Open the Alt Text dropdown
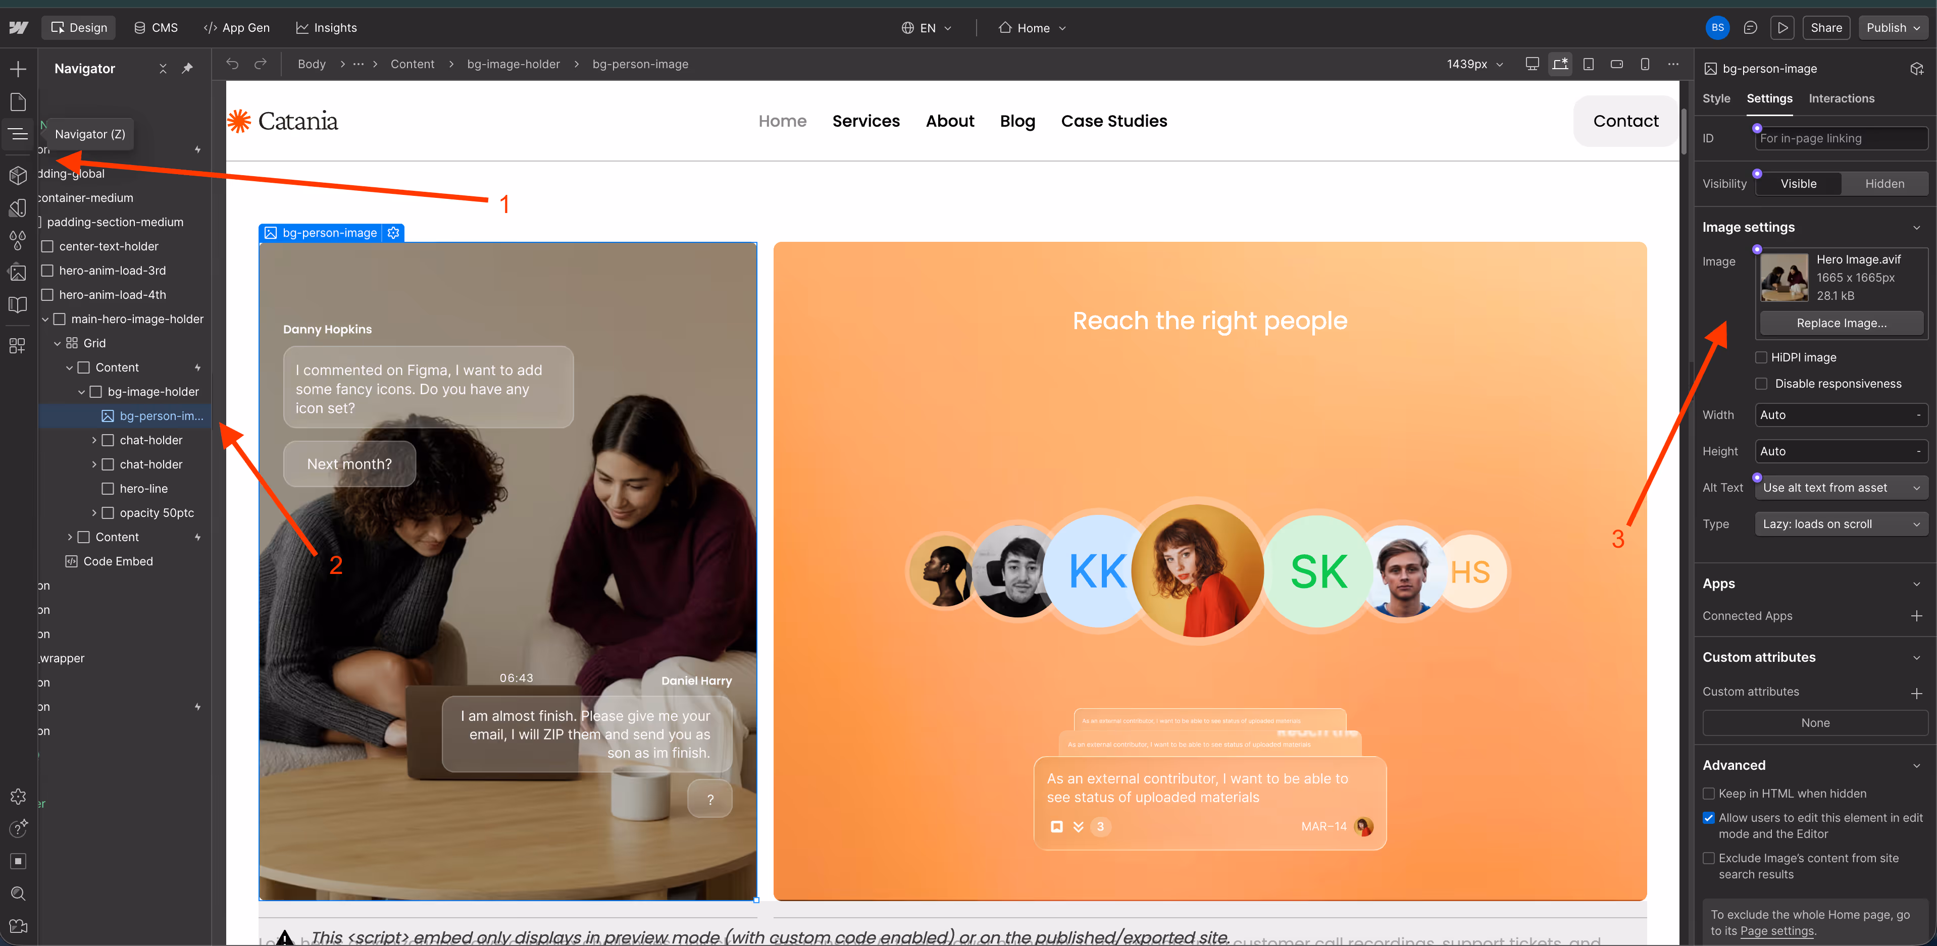 [1839, 487]
